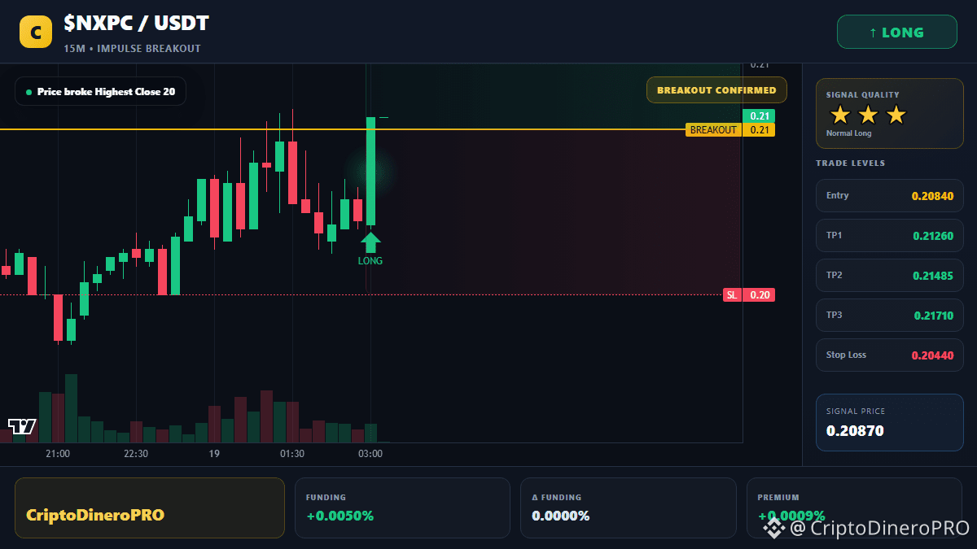Click the 21:00 time axis label

[x=58, y=454]
